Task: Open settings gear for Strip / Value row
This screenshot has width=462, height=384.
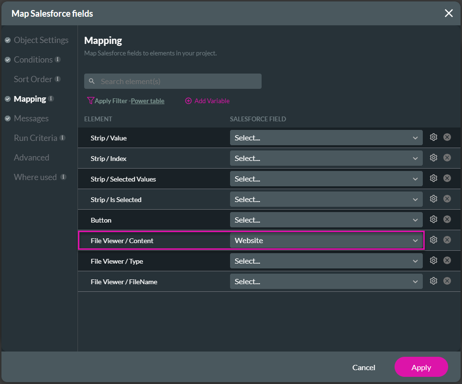Action: coord(433,137)
